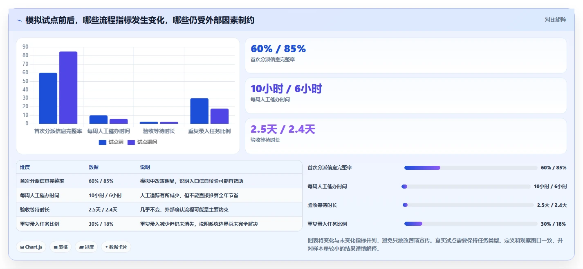The width and height of the screenshot is (583, 269).
Task: Click the 首次分派信息完整率 progress bar
Action: click(471, 168)
